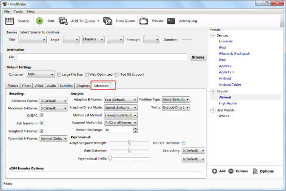Open the Help menu

click(31, 11)
